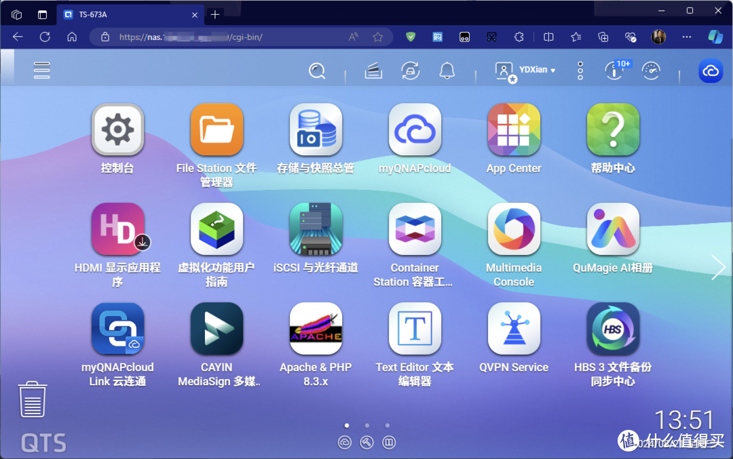
Task: Launch the QuMagie AI album icon
Action: coord(613,229)
